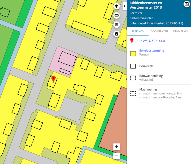The image size is (191, 164).
Task: Go to the Kenmerken tab
Action: pos(181,31)
